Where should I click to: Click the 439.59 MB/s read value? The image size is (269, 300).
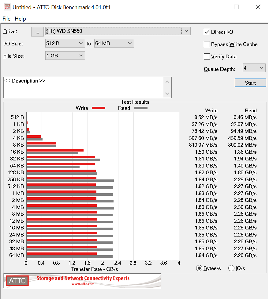(x=242, y=138)
